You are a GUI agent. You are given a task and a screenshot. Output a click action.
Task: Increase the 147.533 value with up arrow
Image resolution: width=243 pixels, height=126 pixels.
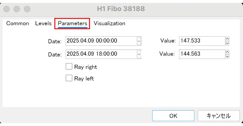[x=227, y=39]
